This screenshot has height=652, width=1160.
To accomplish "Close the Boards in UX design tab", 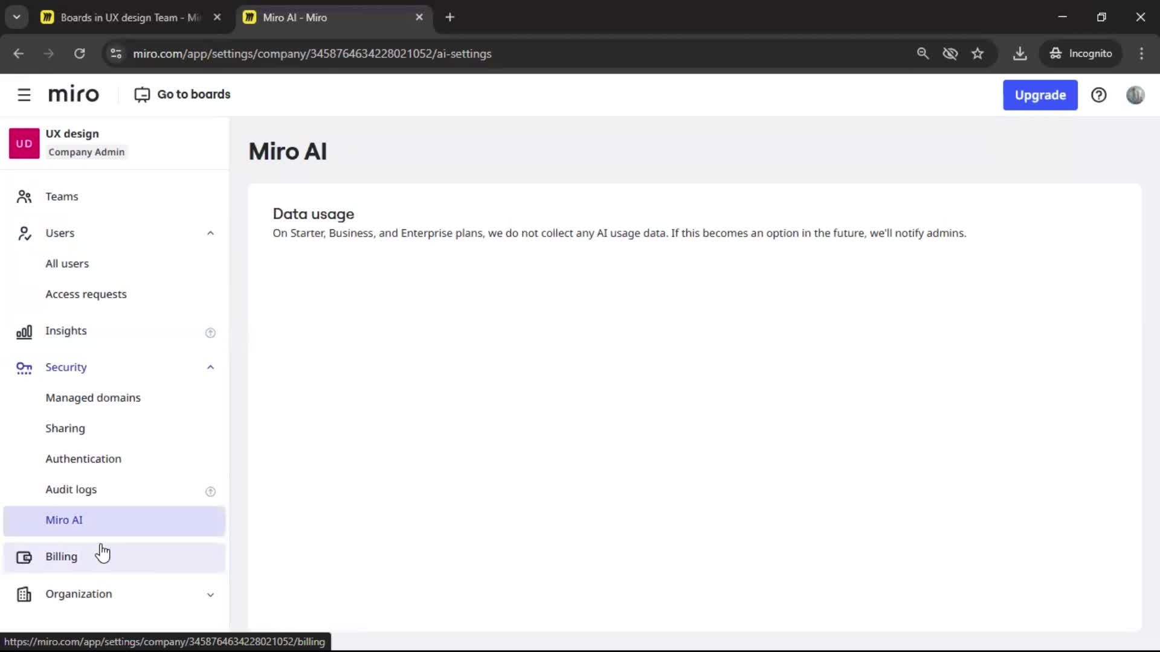I will point(217,17).
